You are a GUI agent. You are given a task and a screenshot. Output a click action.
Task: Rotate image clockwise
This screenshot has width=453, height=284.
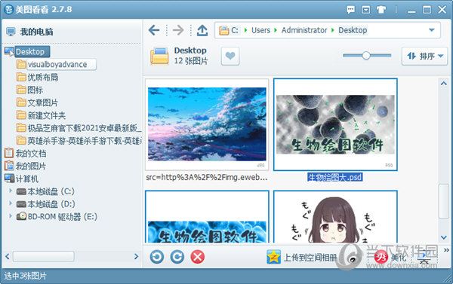(177, 257)
